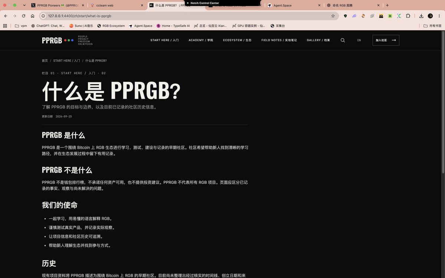Viewport: 445px width, 278px height.
Task: Bookmark this page with the star icon
Action: coord(333,16)
